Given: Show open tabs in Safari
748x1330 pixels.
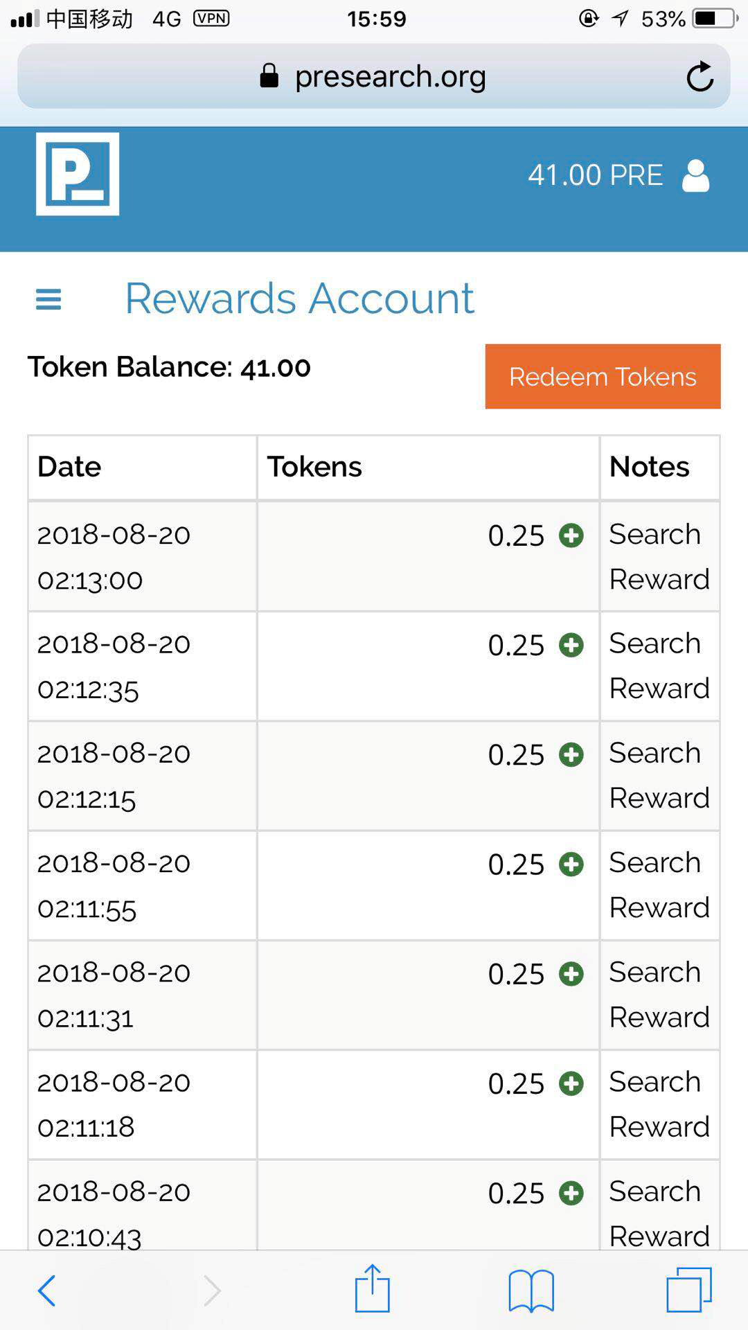Looking at the screenshot, I should point(689,1290).
